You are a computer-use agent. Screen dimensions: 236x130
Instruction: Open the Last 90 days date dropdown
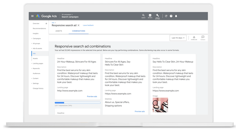point(178,38)
